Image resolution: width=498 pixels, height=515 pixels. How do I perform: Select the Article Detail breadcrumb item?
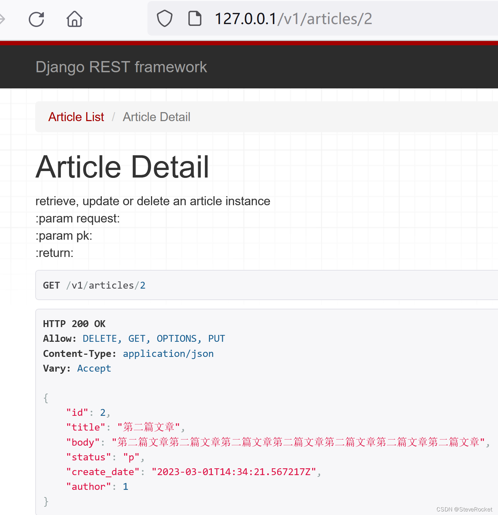pos(156,117)
